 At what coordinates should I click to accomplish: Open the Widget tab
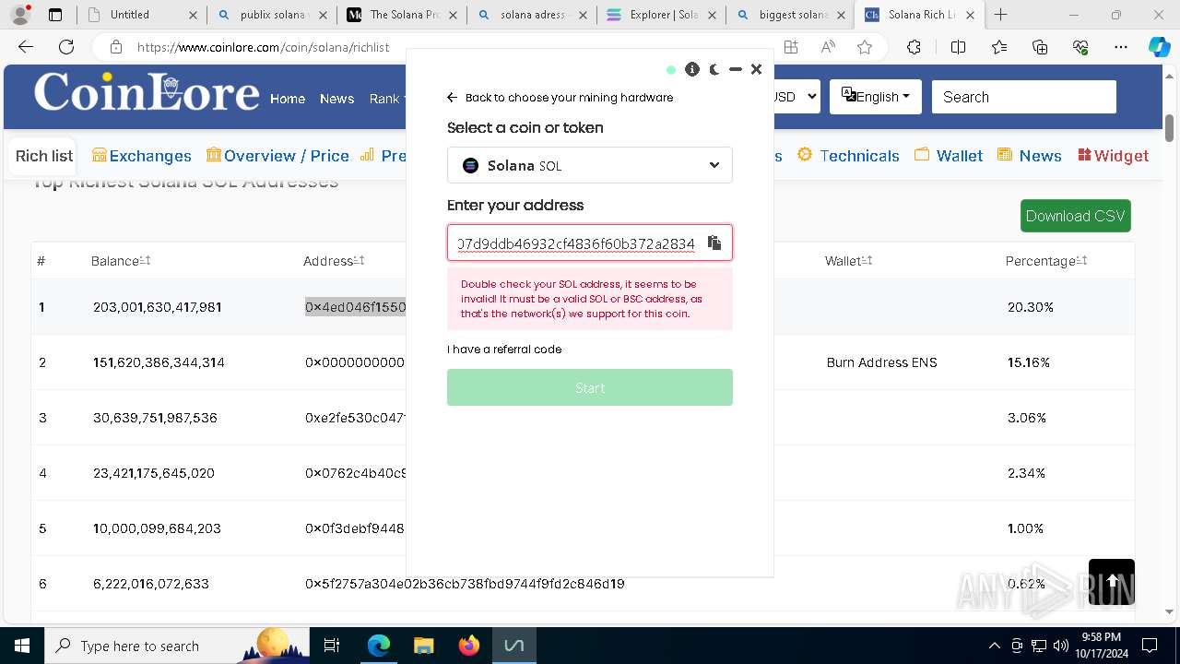pos(1113,156)
